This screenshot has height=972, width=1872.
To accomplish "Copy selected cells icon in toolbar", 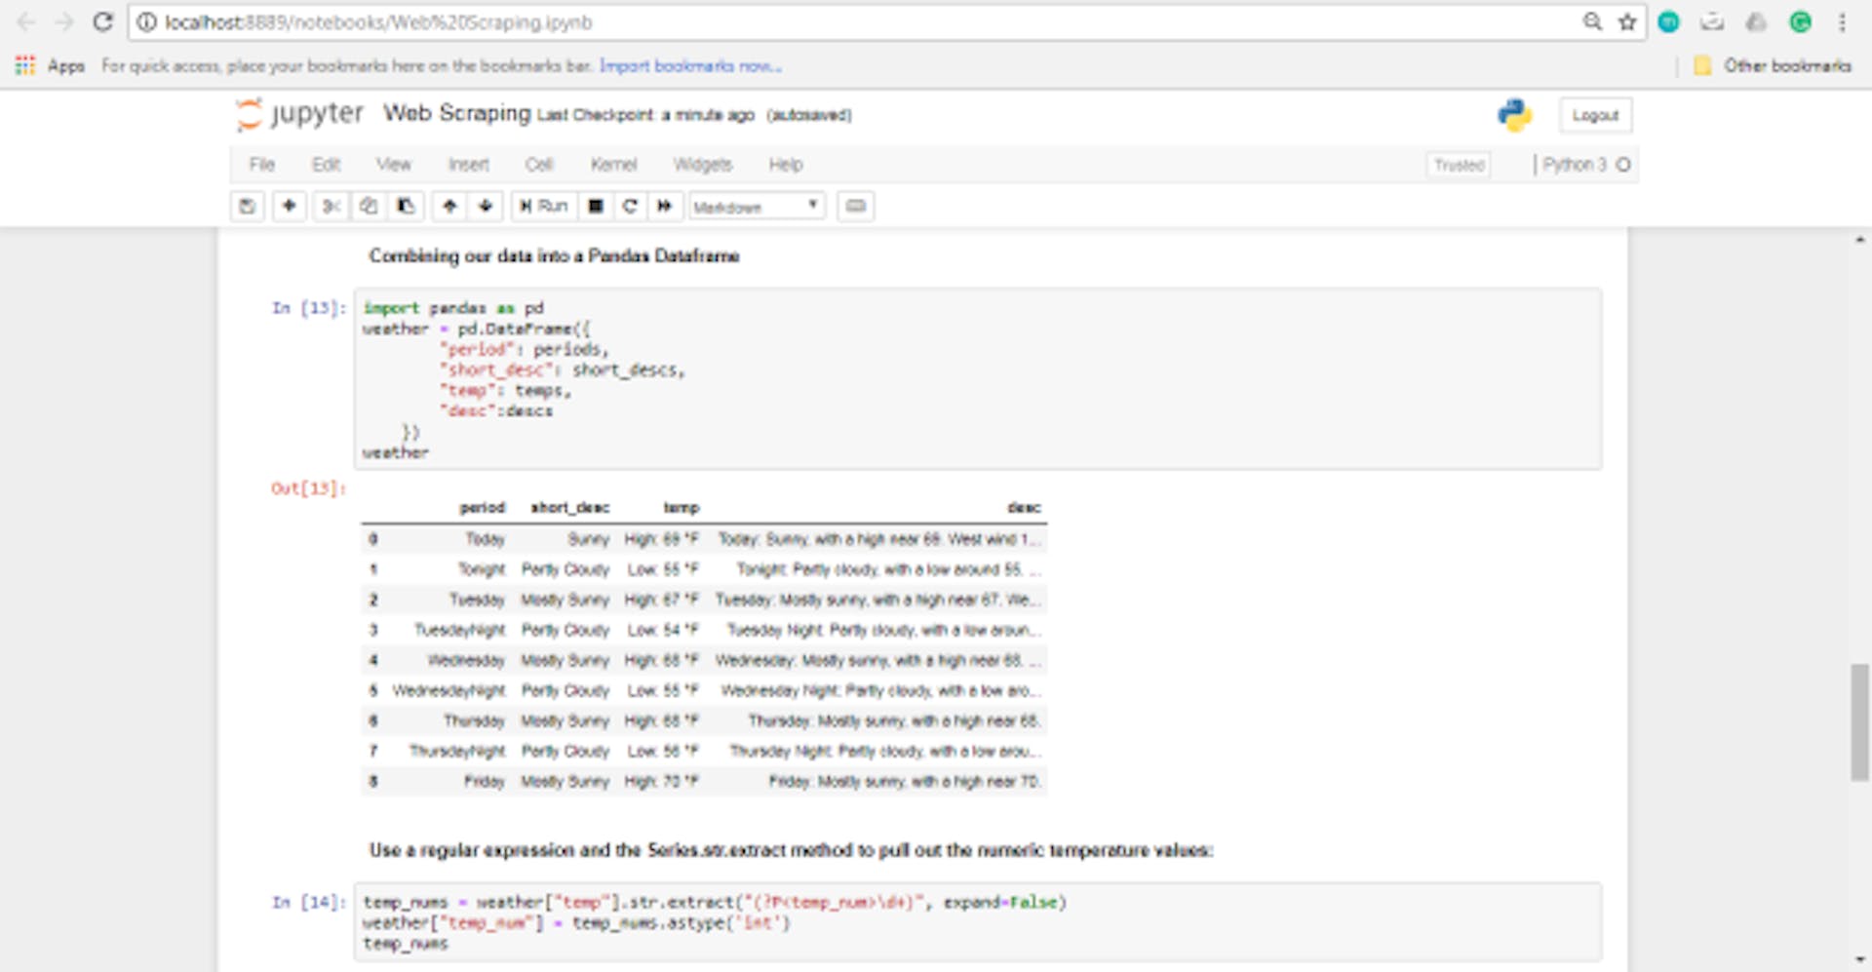I will point(369,206).
